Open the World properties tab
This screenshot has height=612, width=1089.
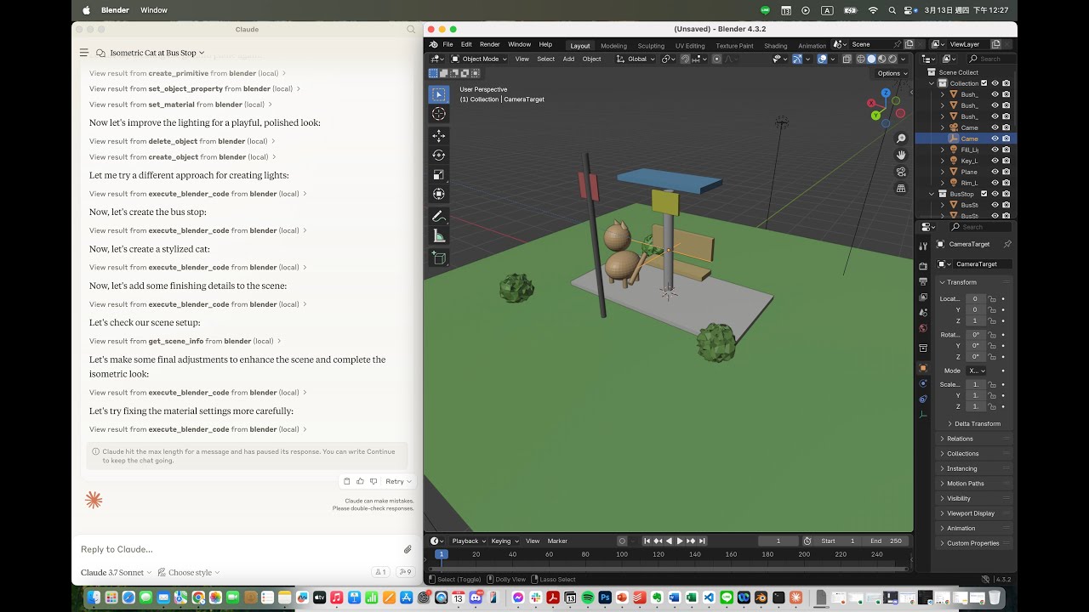pos(923,328)
